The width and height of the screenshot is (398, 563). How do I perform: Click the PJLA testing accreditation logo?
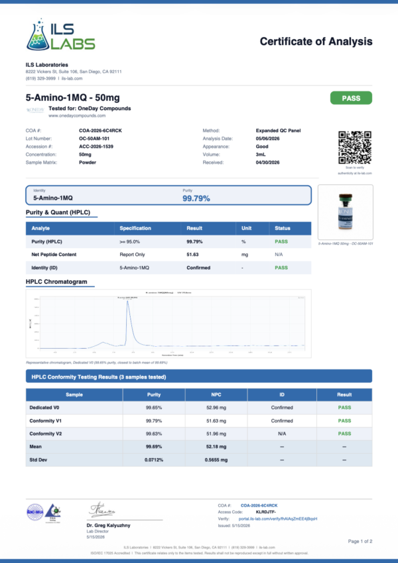pyautogui.click(x=54, y=513)
